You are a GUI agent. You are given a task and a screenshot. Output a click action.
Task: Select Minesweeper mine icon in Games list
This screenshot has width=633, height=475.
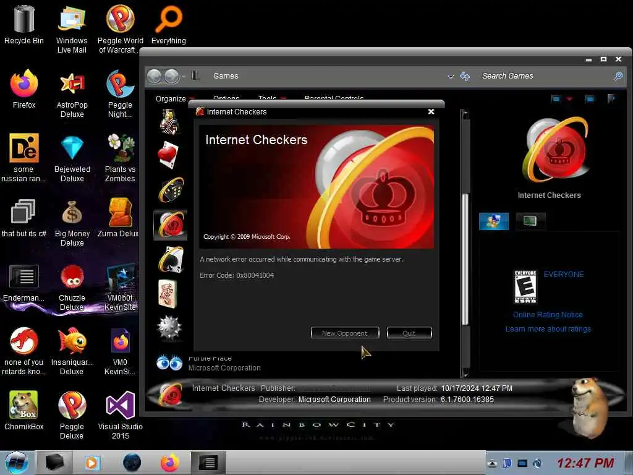[169, 328]
